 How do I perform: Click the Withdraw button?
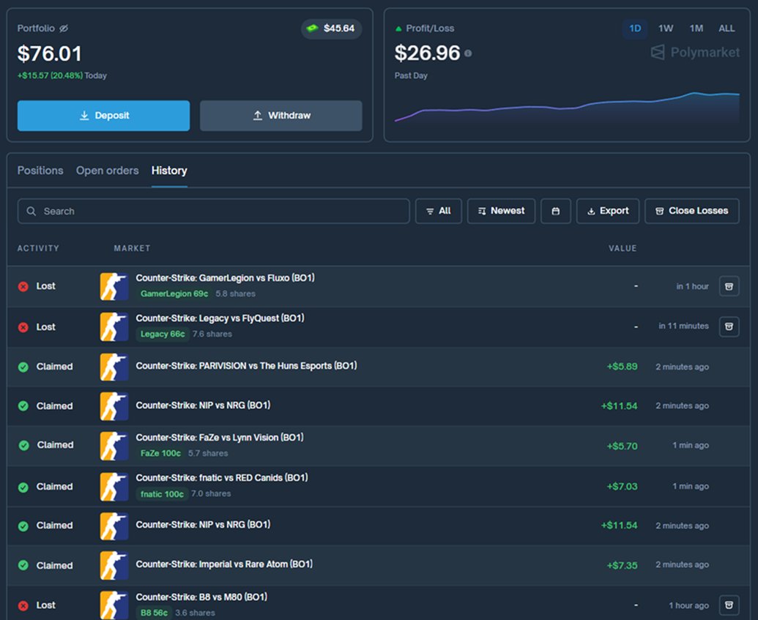click(281, 116)
